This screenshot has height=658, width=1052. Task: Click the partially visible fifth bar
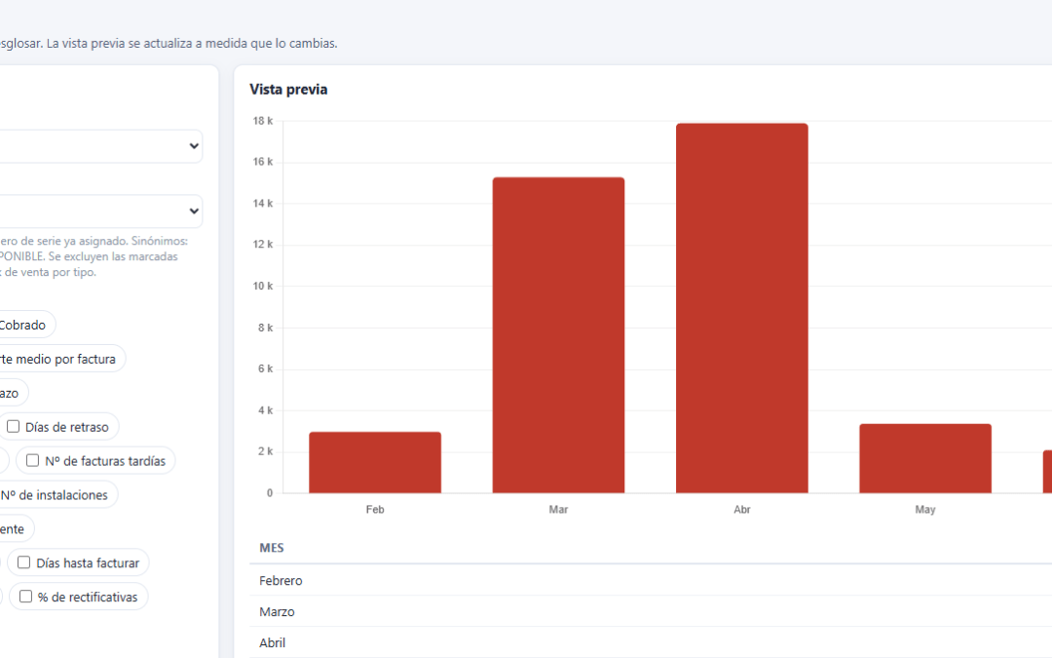coord(1047,472)
